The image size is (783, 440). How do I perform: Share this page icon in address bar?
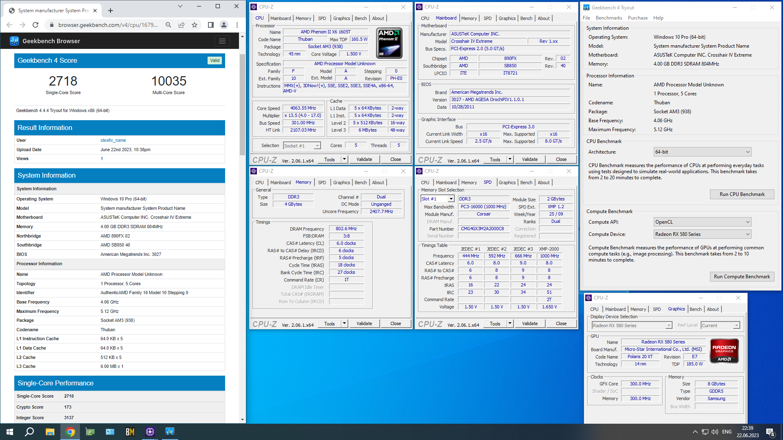point(181,25)
